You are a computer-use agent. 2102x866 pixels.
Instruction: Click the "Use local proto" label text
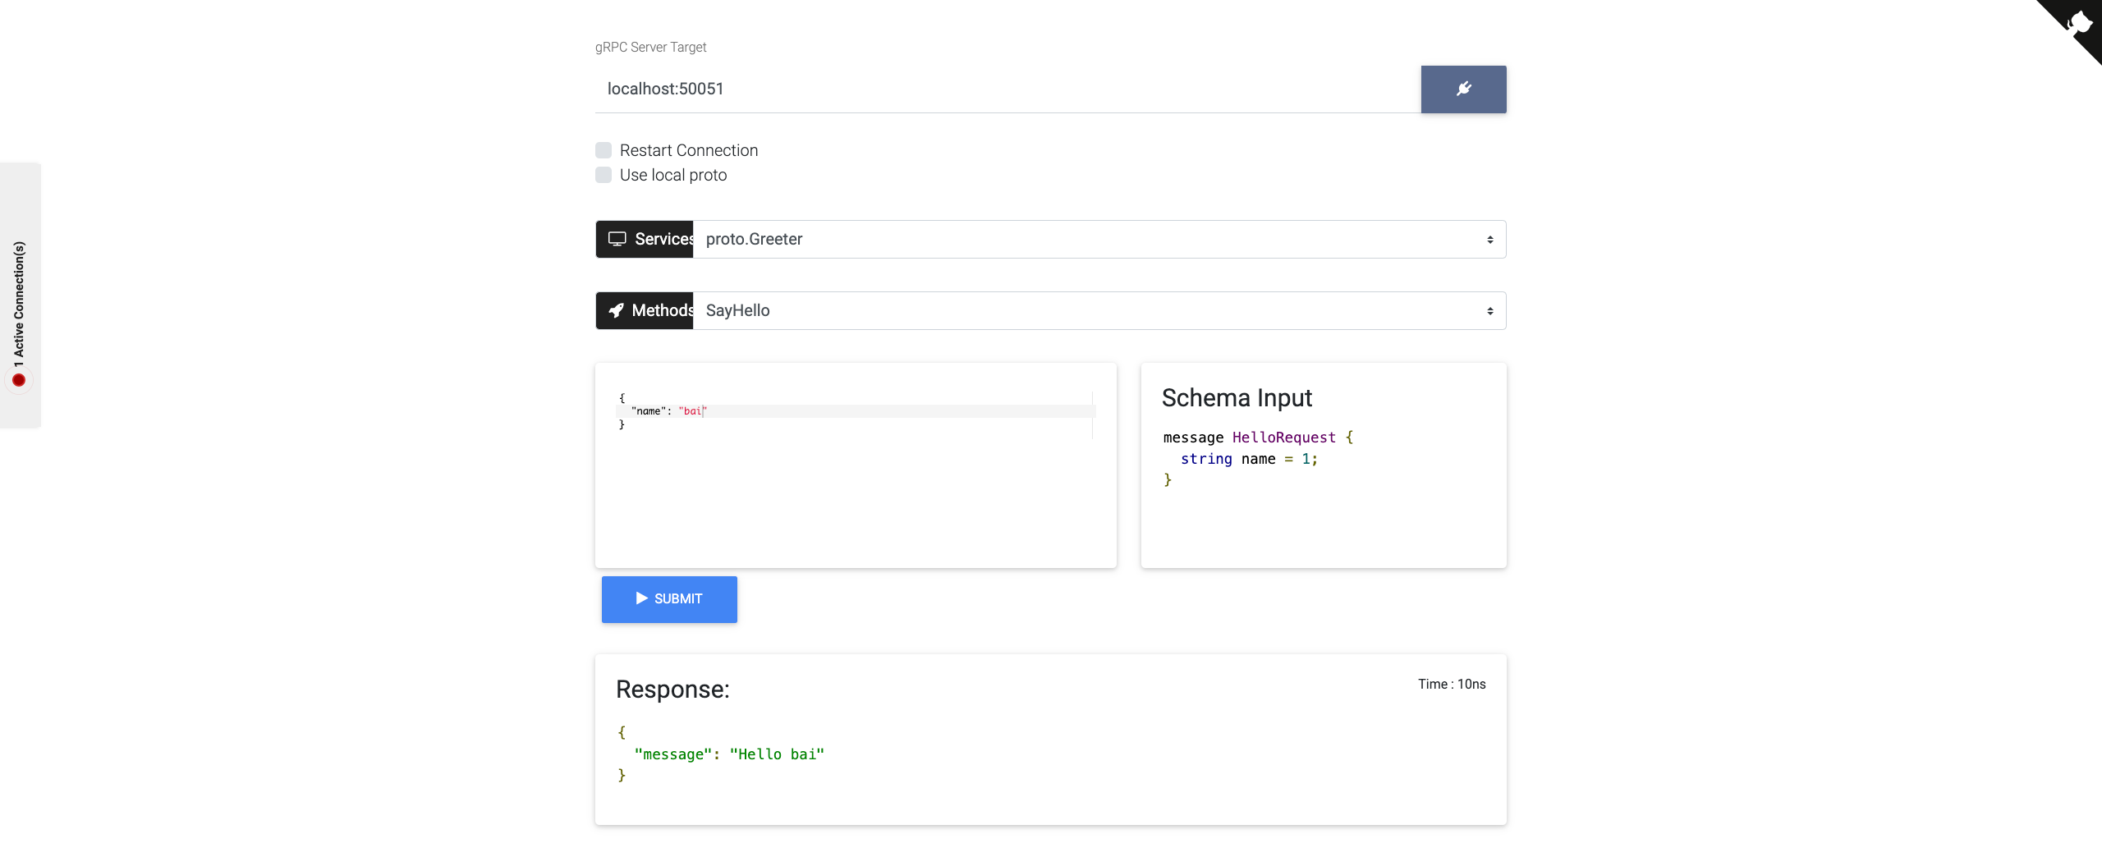click(x=672, y=175)
